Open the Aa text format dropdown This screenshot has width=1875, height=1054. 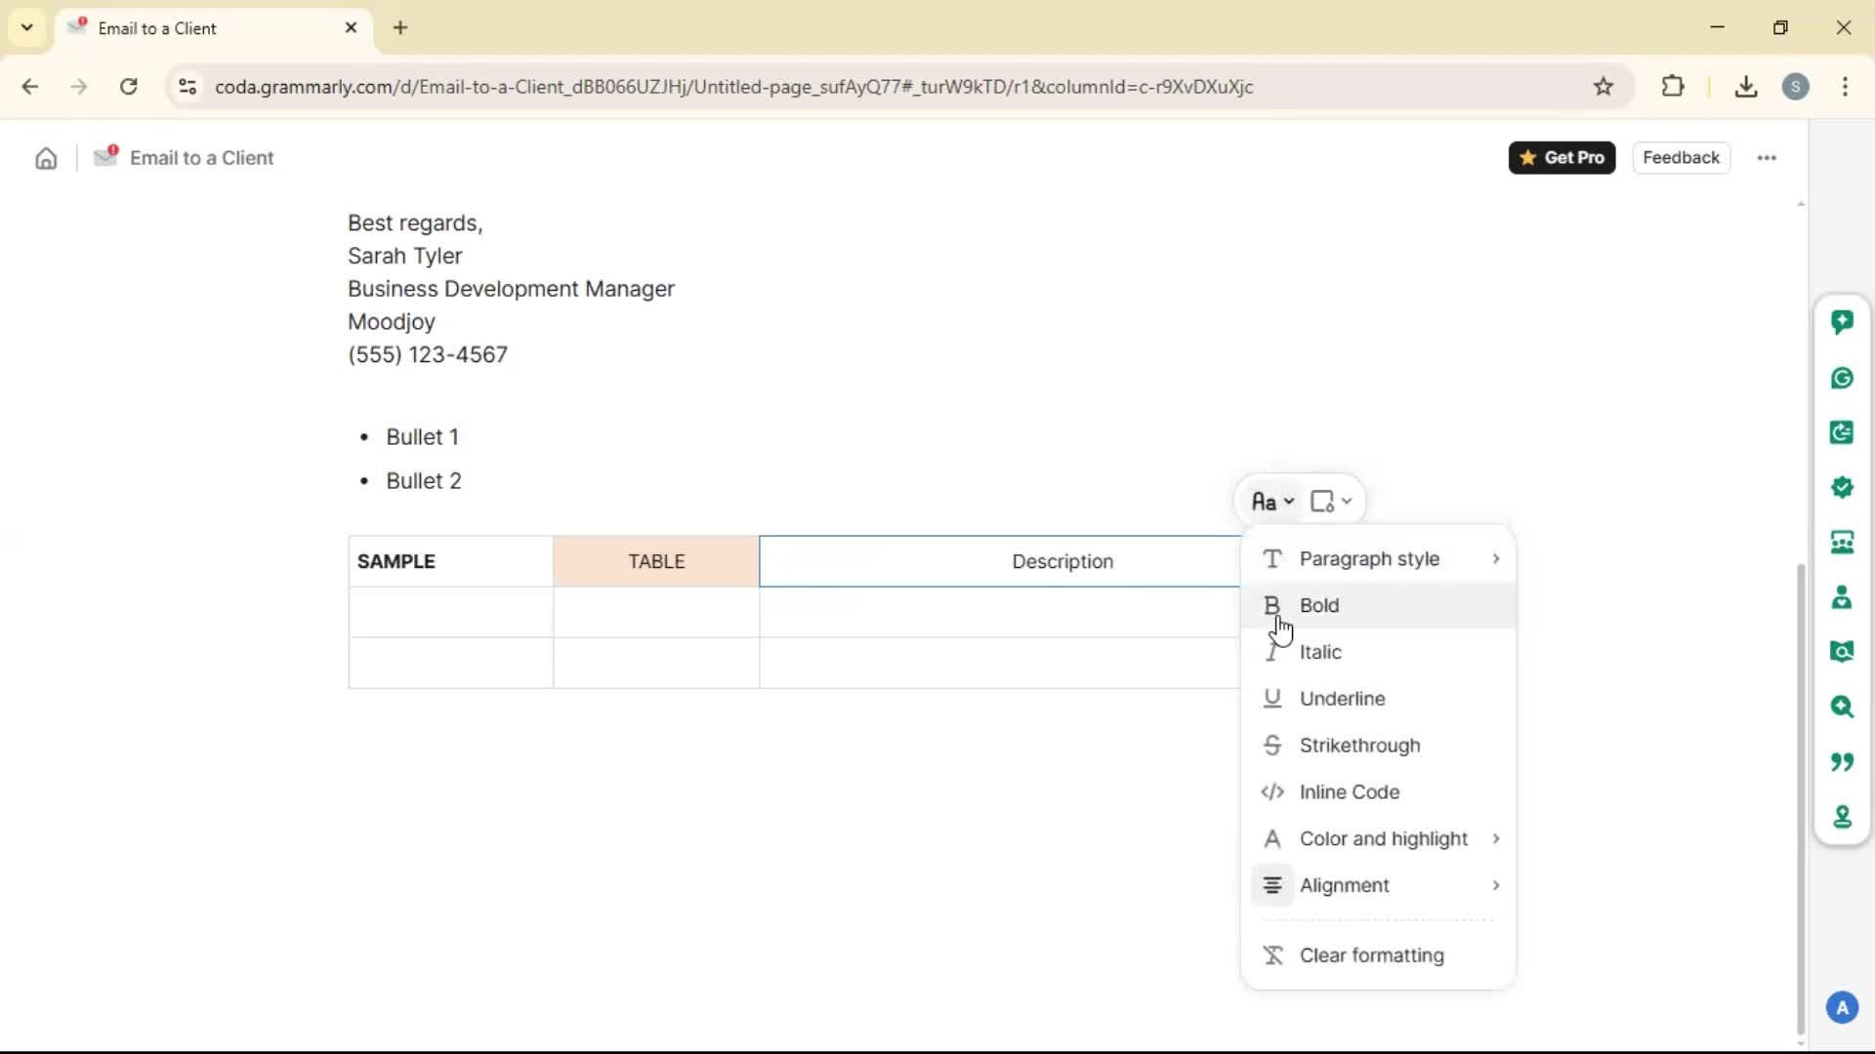tap(1272, 502)
